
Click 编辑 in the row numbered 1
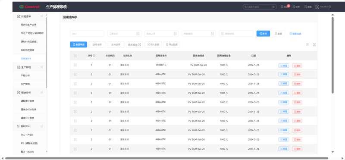284,66
